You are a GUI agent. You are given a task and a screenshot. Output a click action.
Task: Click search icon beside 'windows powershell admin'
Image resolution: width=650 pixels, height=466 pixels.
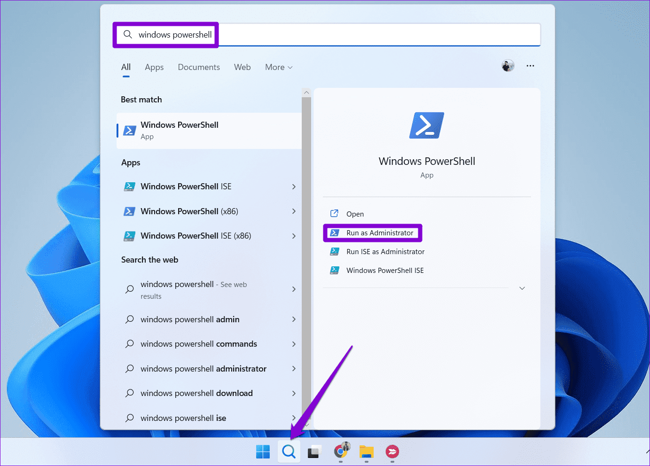click(x=130, y=319)
